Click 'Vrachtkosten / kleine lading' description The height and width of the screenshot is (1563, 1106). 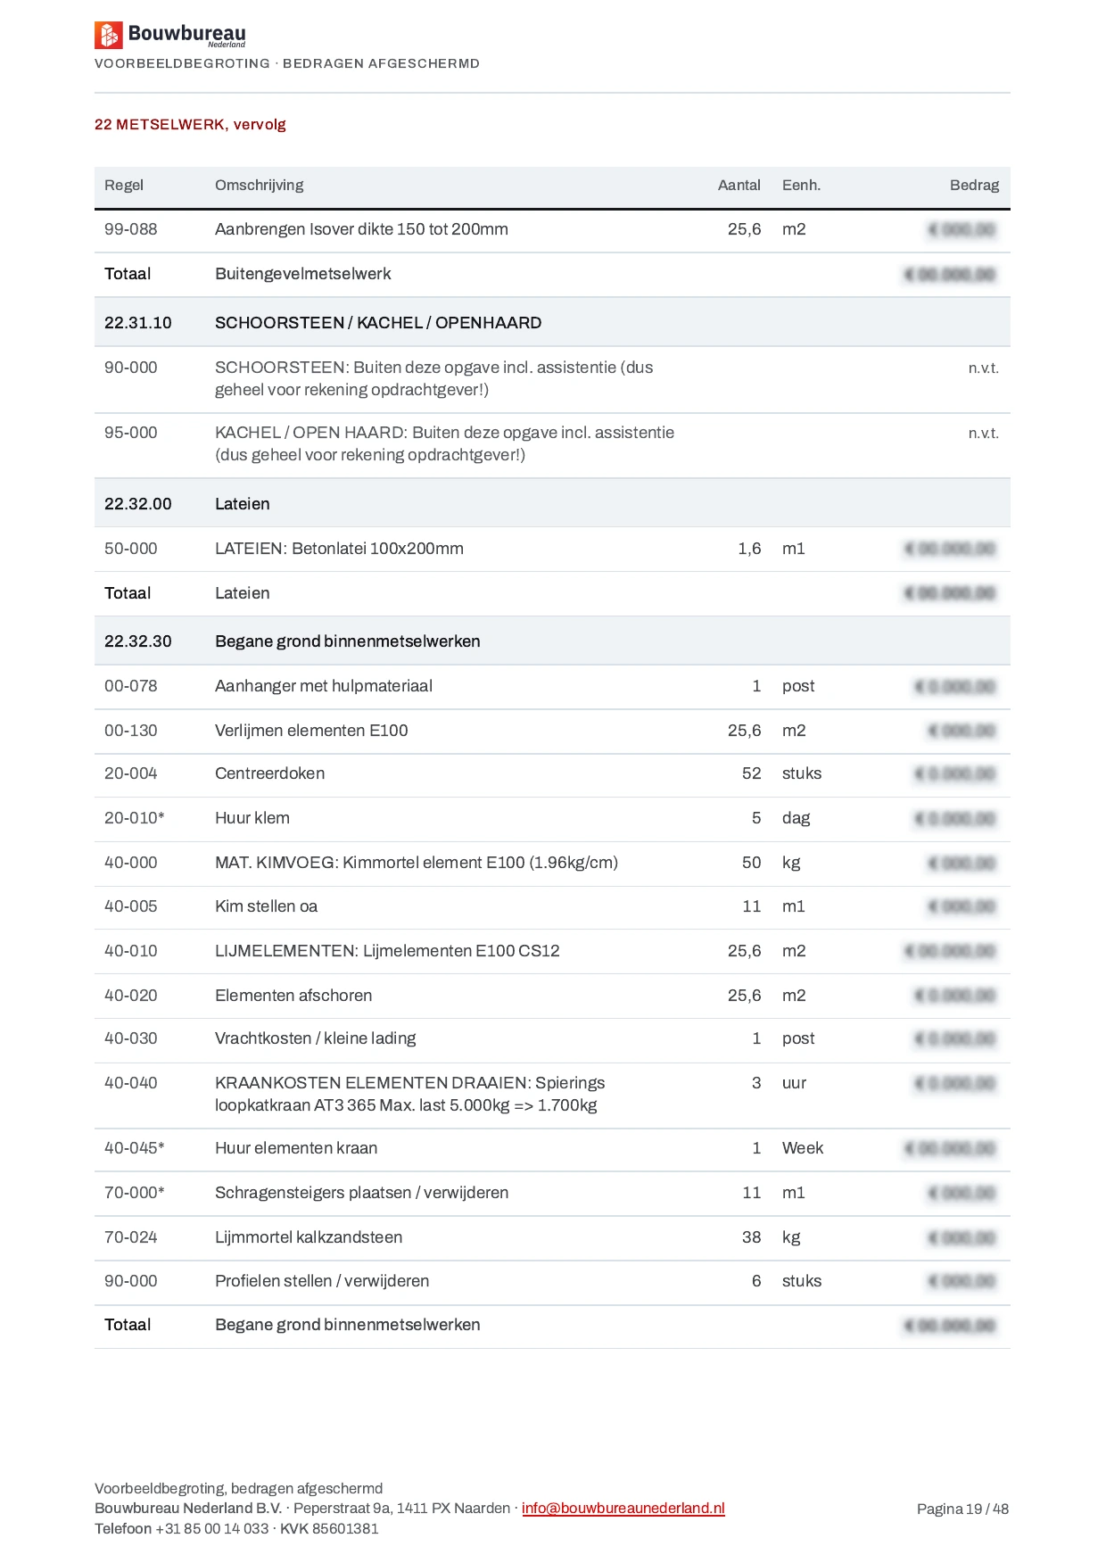pyautogui.click(x=315, y=1038)
